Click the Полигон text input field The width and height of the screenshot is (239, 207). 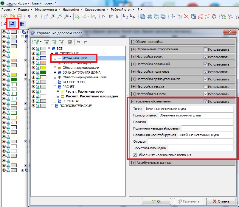coord(190,122)
